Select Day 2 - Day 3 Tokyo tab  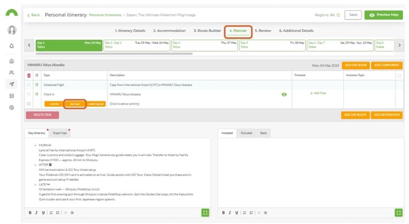point(137,45)
